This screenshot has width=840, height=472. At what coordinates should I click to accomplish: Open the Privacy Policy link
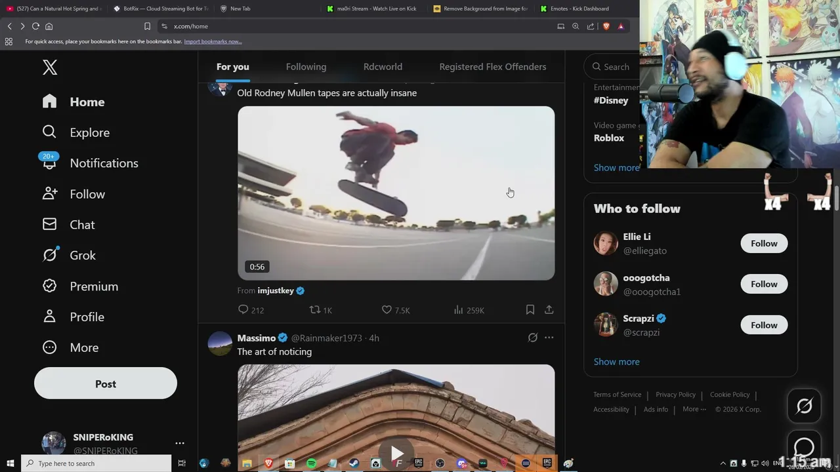[x=675, y=395]
